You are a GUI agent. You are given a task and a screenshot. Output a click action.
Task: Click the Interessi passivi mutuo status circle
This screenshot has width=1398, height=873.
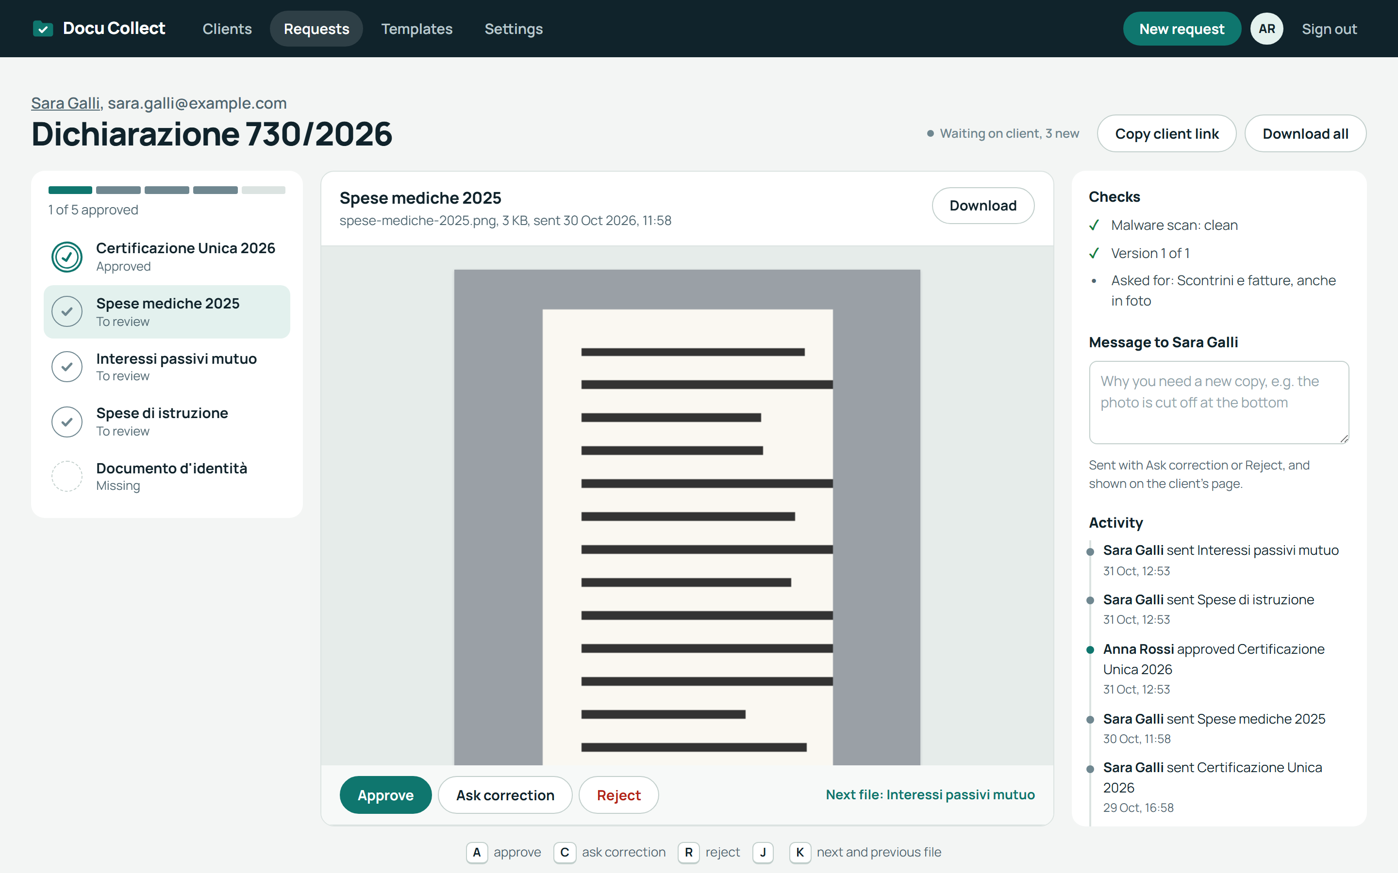(x=67, y=367)
